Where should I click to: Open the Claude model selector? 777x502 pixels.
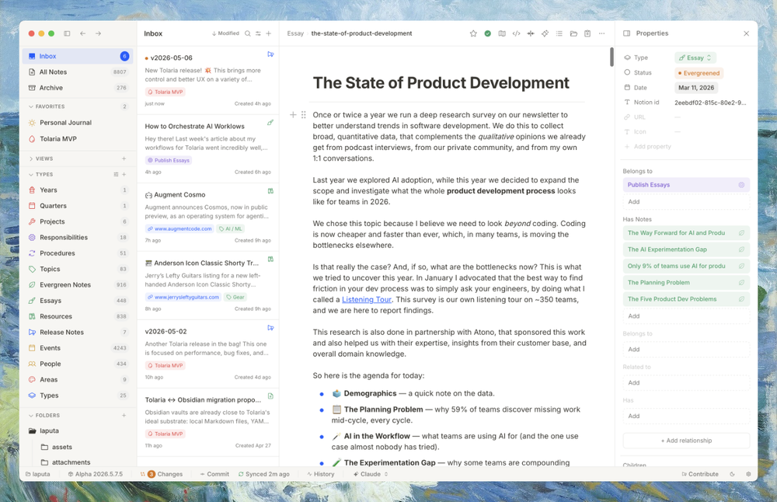[371, 474]
